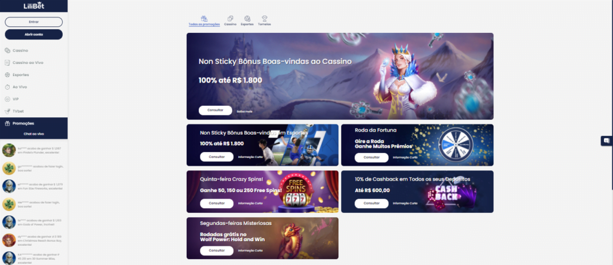The image size is (613, 265).
Task: Click the Entrar button
Action: pyautogui.click(x=34, y=22)
